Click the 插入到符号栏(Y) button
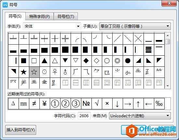Screen dimensions: 179x140 click(x=21, y=130)
